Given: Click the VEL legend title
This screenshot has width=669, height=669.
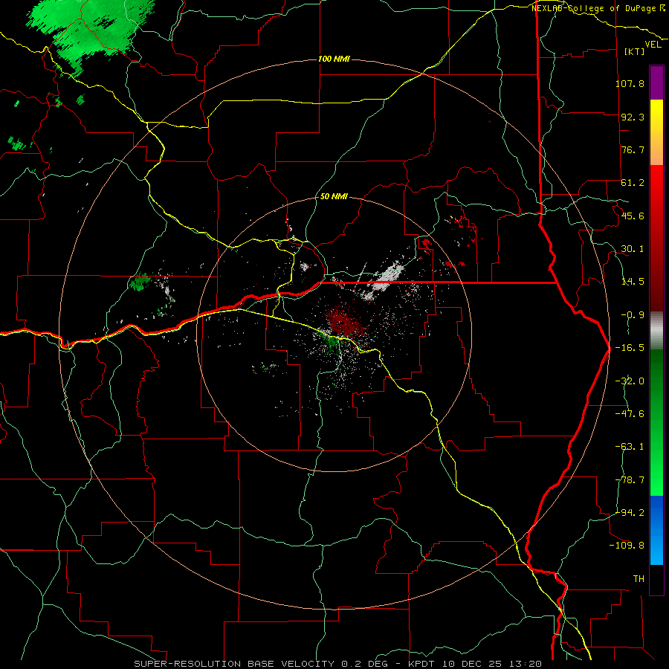Looking at the screenshot, I should [x=653, y=45].
